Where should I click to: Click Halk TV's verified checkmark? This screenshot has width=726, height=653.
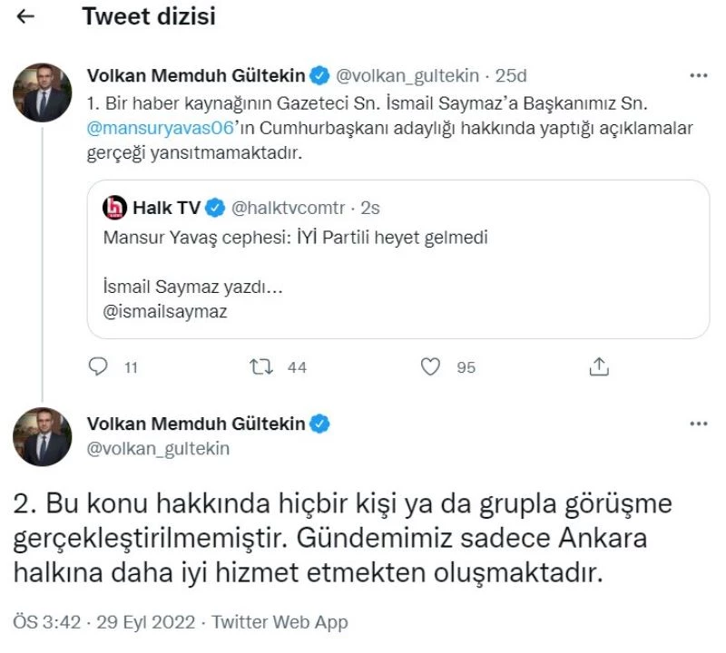click(x=214, y=206)
